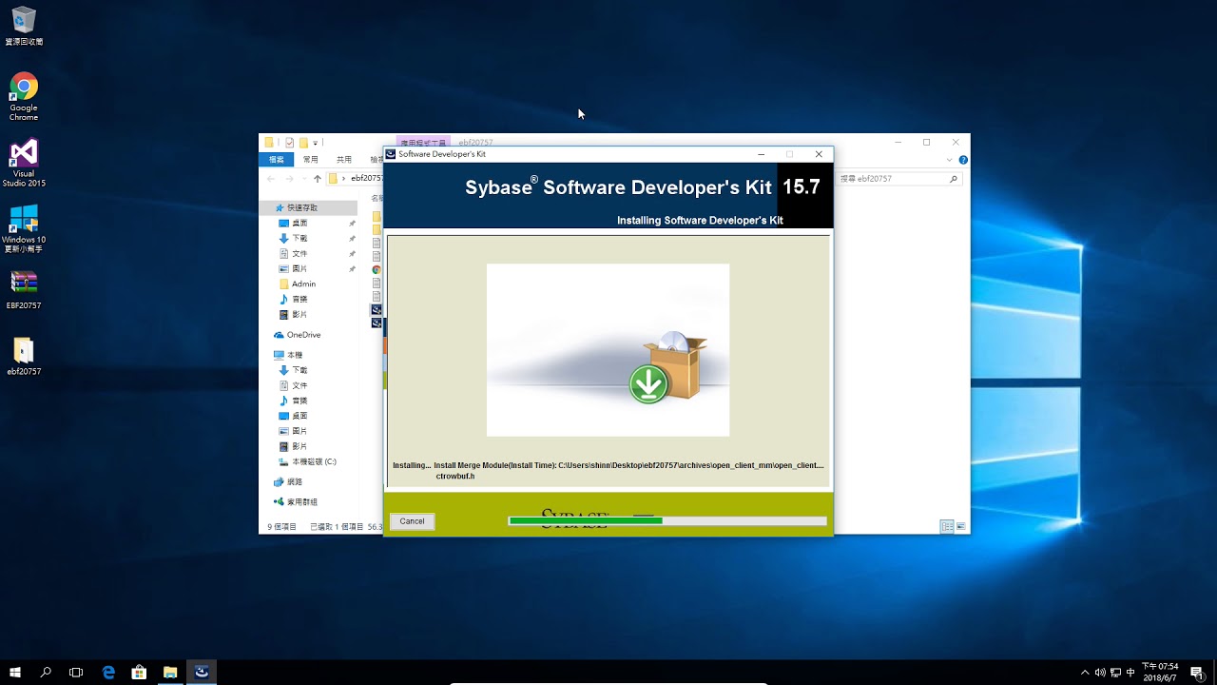Click the 'Installing Software Developer's Kit' heading

tap(700, 221)
